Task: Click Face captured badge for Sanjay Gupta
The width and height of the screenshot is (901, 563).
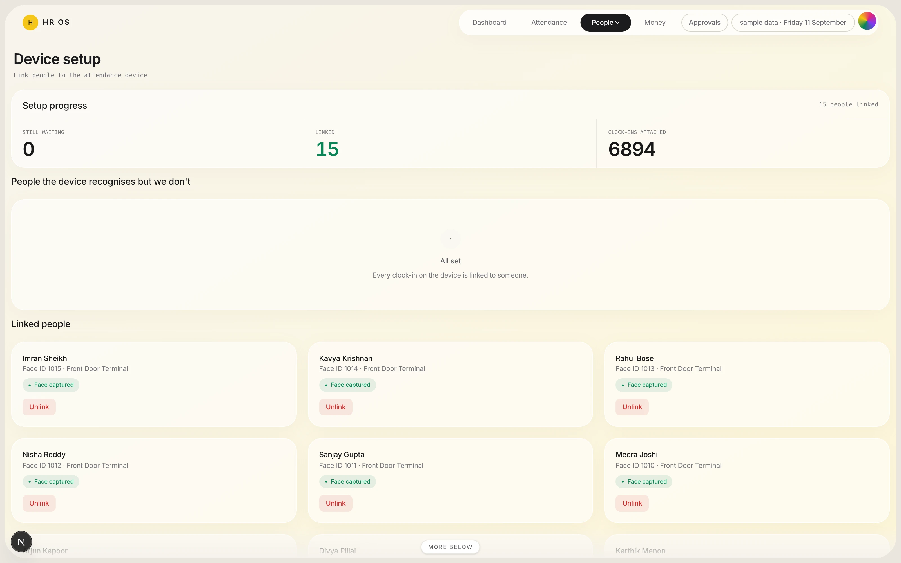Action: tap(347, 481)
